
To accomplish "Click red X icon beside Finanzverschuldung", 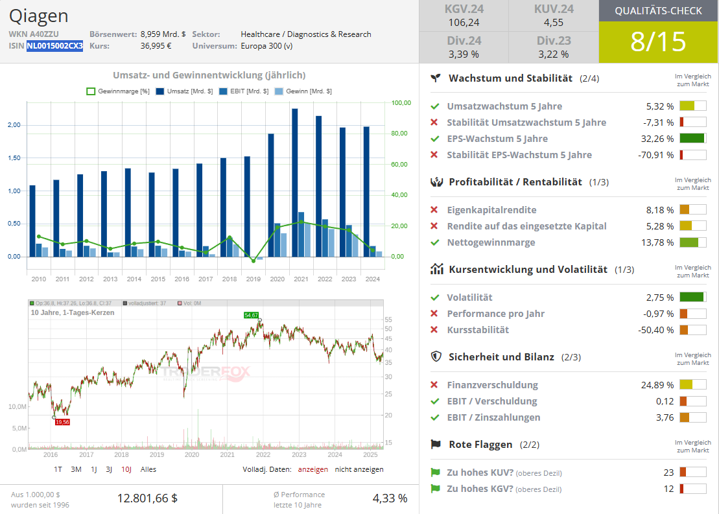I will click(x=434, y=385).
